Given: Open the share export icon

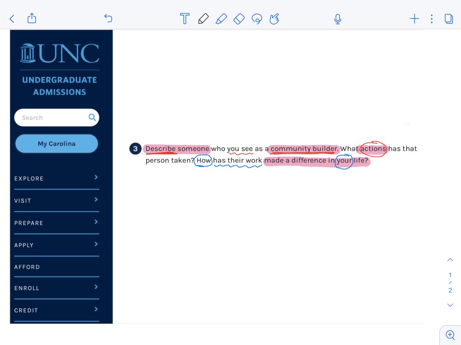Looking at the screenshot, I should point(32,18).
